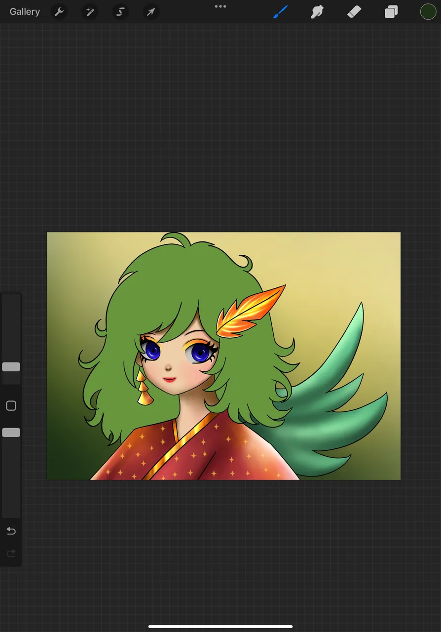Viewport: 441px width, 632px height.
Task: Tap the three-dot options at top center
Action: pyautogui.click(x=220, y=6)
